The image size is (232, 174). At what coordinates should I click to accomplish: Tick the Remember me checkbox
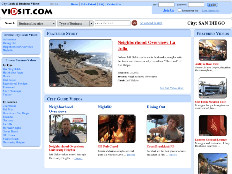pos(179,10)
